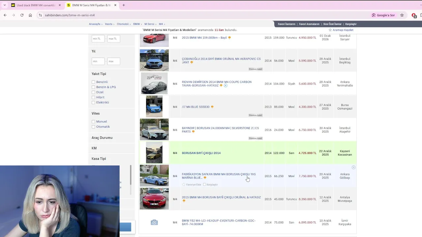Image resolution: width=422 pixels, height=237 pixels.
Task: Click min TL price field
Action: [x=98, y=39]
